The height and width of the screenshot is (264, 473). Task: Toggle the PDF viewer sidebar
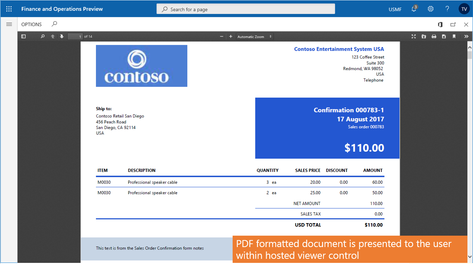[23, 36]
